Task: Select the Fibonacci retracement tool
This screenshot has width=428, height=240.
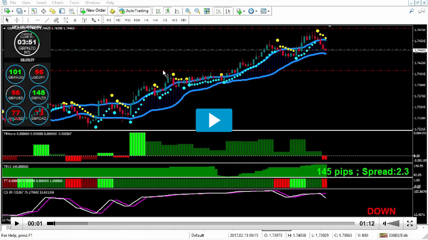Action: [x=66, y=20]
